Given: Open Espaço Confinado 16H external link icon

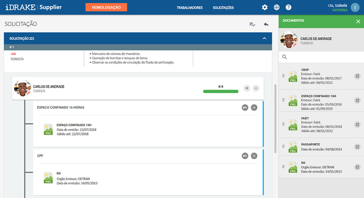Looking at the screenshot, I should point(357,100).
